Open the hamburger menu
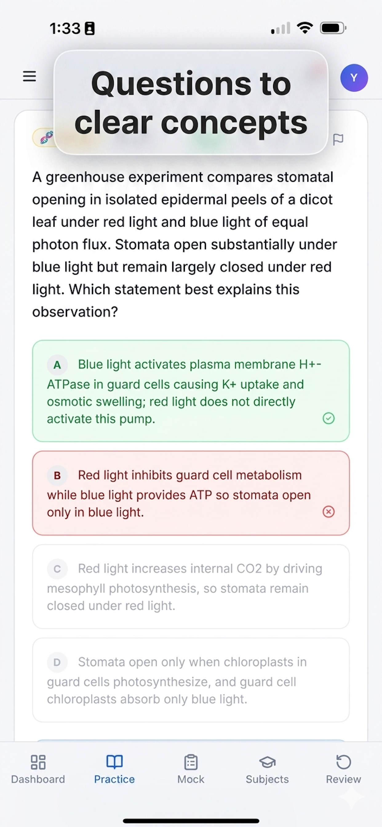The height and width of the screenshot is (827, 382). (29, 76)
